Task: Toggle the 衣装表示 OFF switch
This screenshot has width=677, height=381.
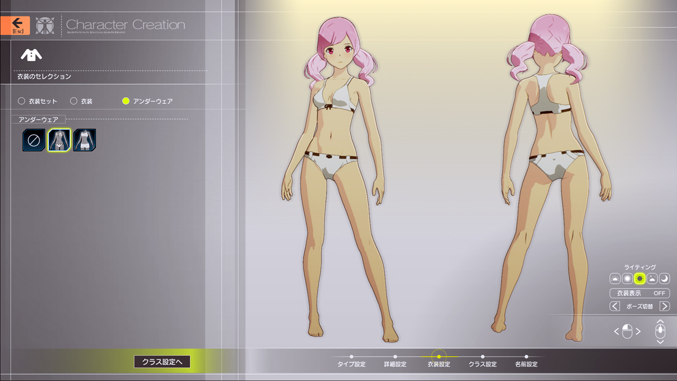Action: (x=640, y=293)
